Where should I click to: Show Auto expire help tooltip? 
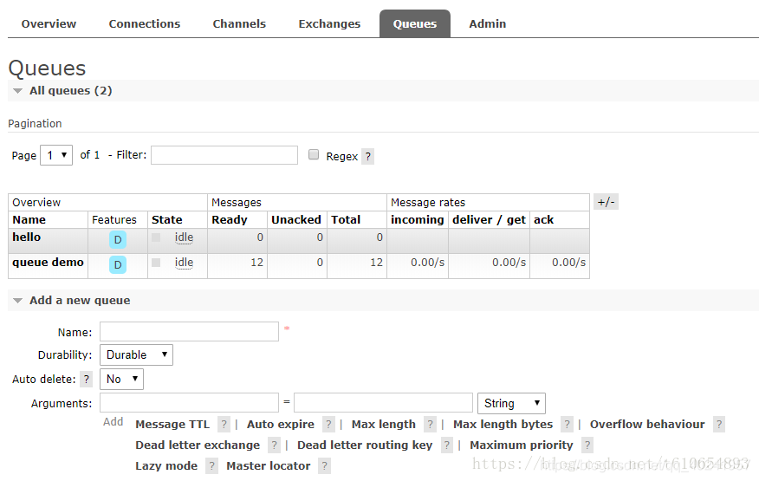(x=328, y=425)
